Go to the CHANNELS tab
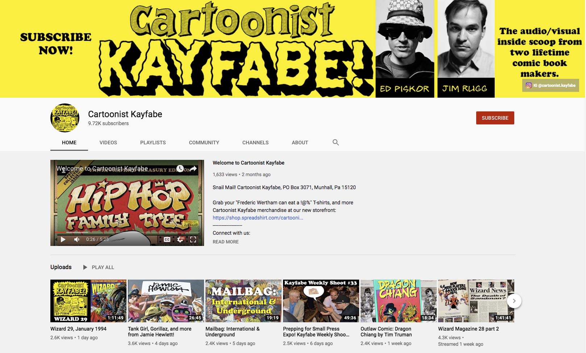This screenshot has width=586, height=353. point(255,143)
